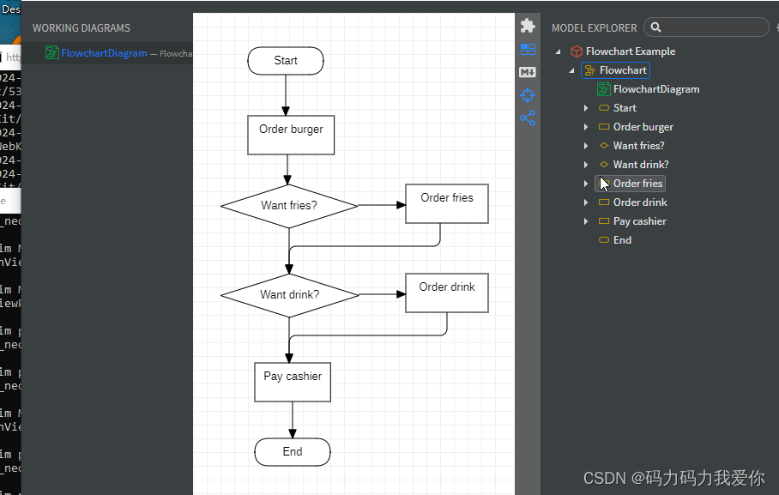Select Want fries? in Model Explorer tree
The height and width of the screenshot is (495, 779).
click(638, 146)
